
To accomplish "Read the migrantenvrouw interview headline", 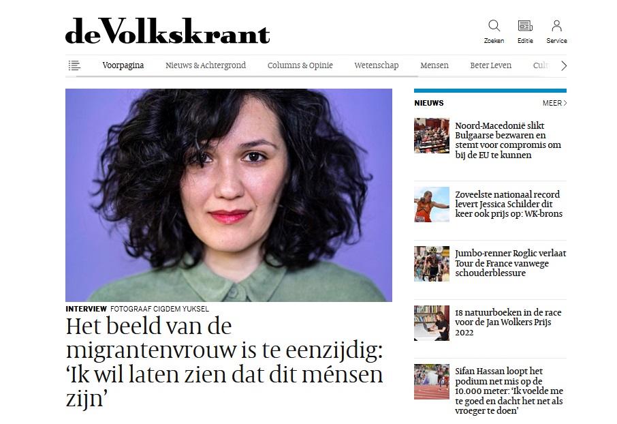I will 224,362.
